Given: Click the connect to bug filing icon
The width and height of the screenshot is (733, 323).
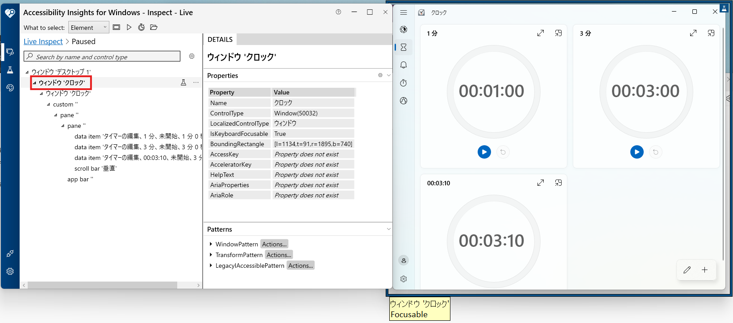Looking at the screenshot, I should click(10, 253).
